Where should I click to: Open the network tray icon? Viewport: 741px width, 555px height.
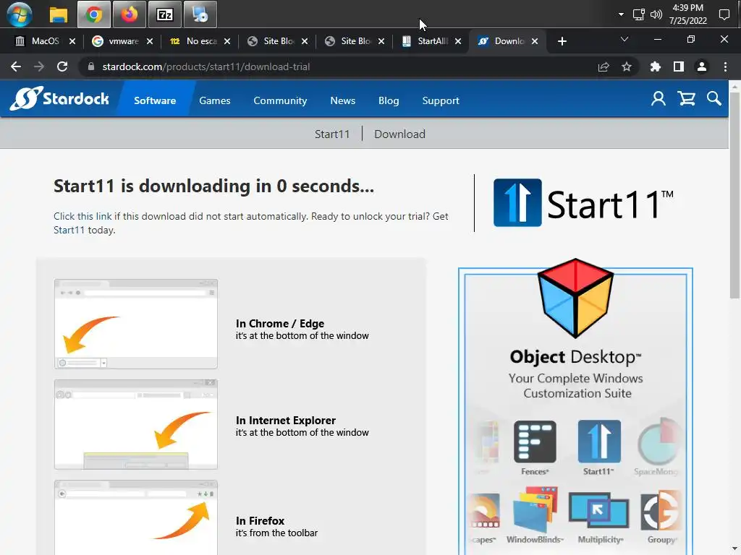coord(638,14)
